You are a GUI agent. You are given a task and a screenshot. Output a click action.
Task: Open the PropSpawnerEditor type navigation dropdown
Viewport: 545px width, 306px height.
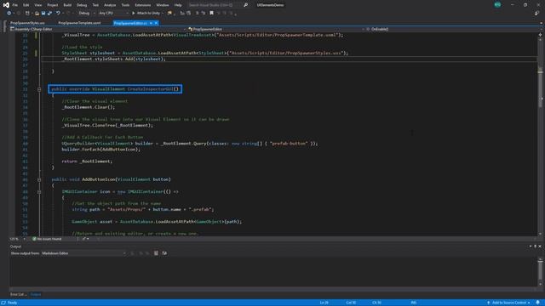coord(276,29)
